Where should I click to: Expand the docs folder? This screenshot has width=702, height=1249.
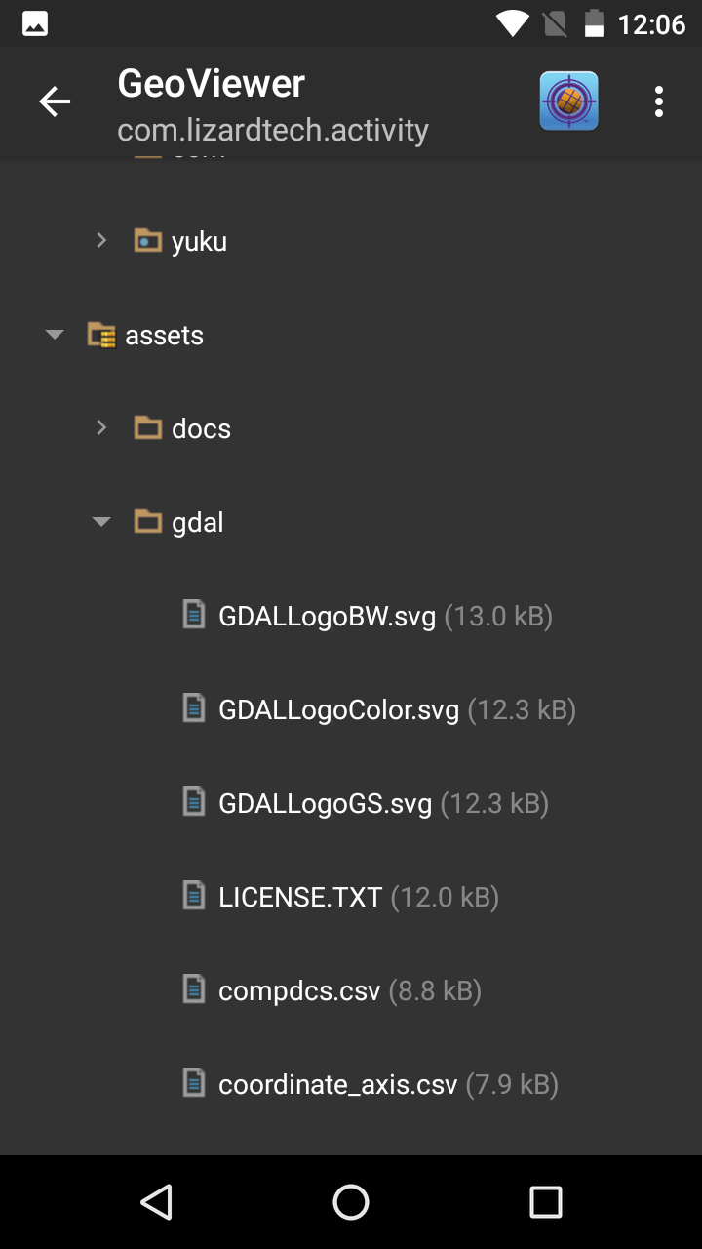click(101, 427)
